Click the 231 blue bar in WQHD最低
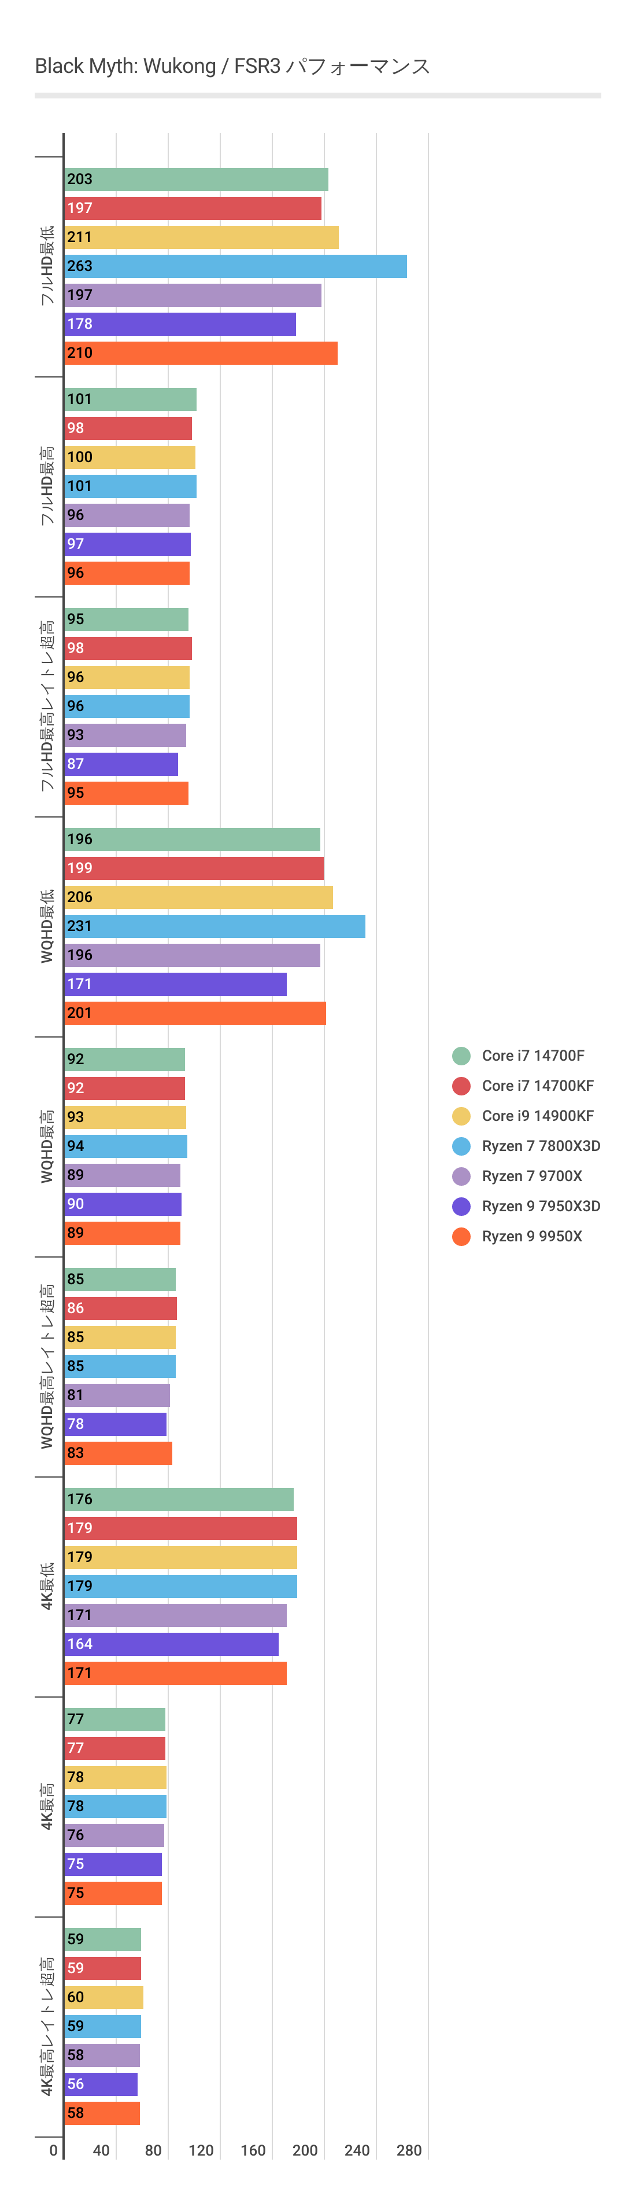Viewport: 636px width, 2199px height. click(215, 926)
